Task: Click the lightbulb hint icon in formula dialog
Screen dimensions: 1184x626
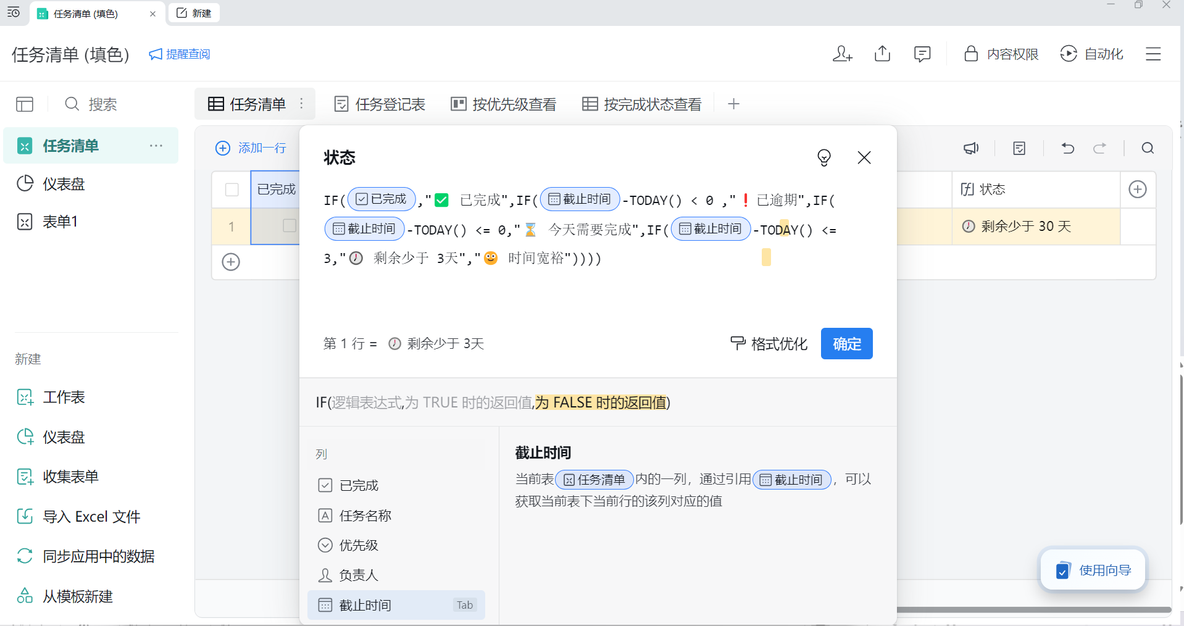Action: [x=823, y=157]
